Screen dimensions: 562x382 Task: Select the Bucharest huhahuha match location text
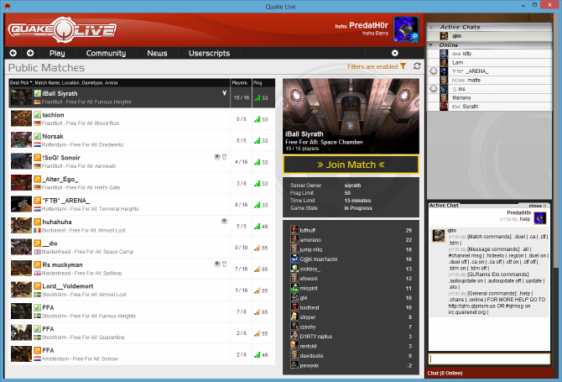tap(84, 230)
